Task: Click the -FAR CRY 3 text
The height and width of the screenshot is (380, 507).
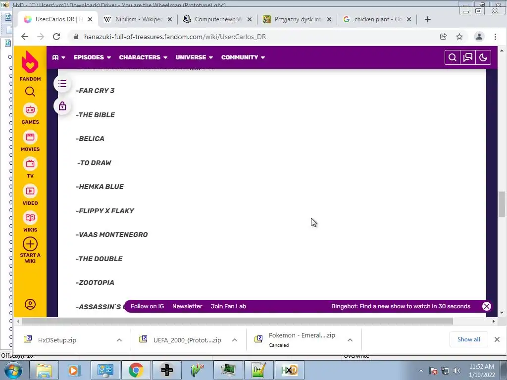Action: coord(95,91)
